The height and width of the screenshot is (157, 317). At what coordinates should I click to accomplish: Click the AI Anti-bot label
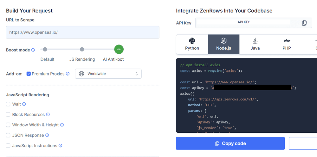click(113, 59)
